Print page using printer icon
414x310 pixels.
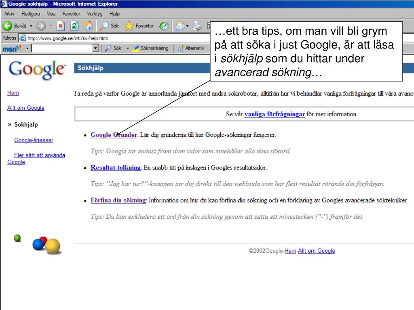(x=197, y=26)
